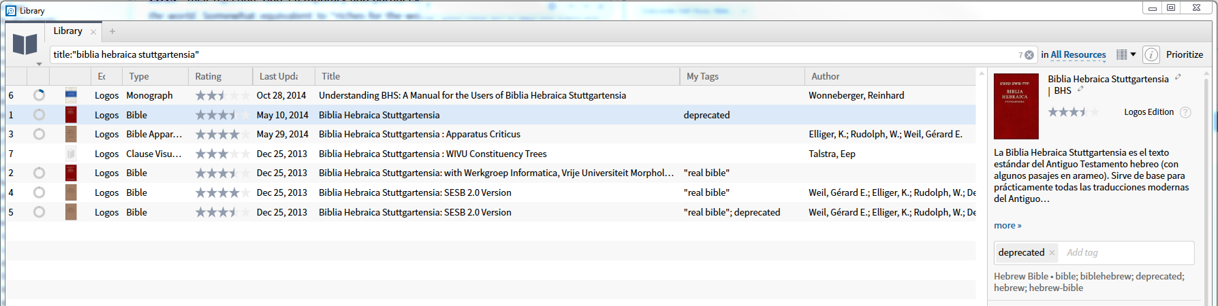This screenshot has width=1218, height=306.
Task: Click "real bible"; deprecated tags cell
Action: click(x=732, y=212)
